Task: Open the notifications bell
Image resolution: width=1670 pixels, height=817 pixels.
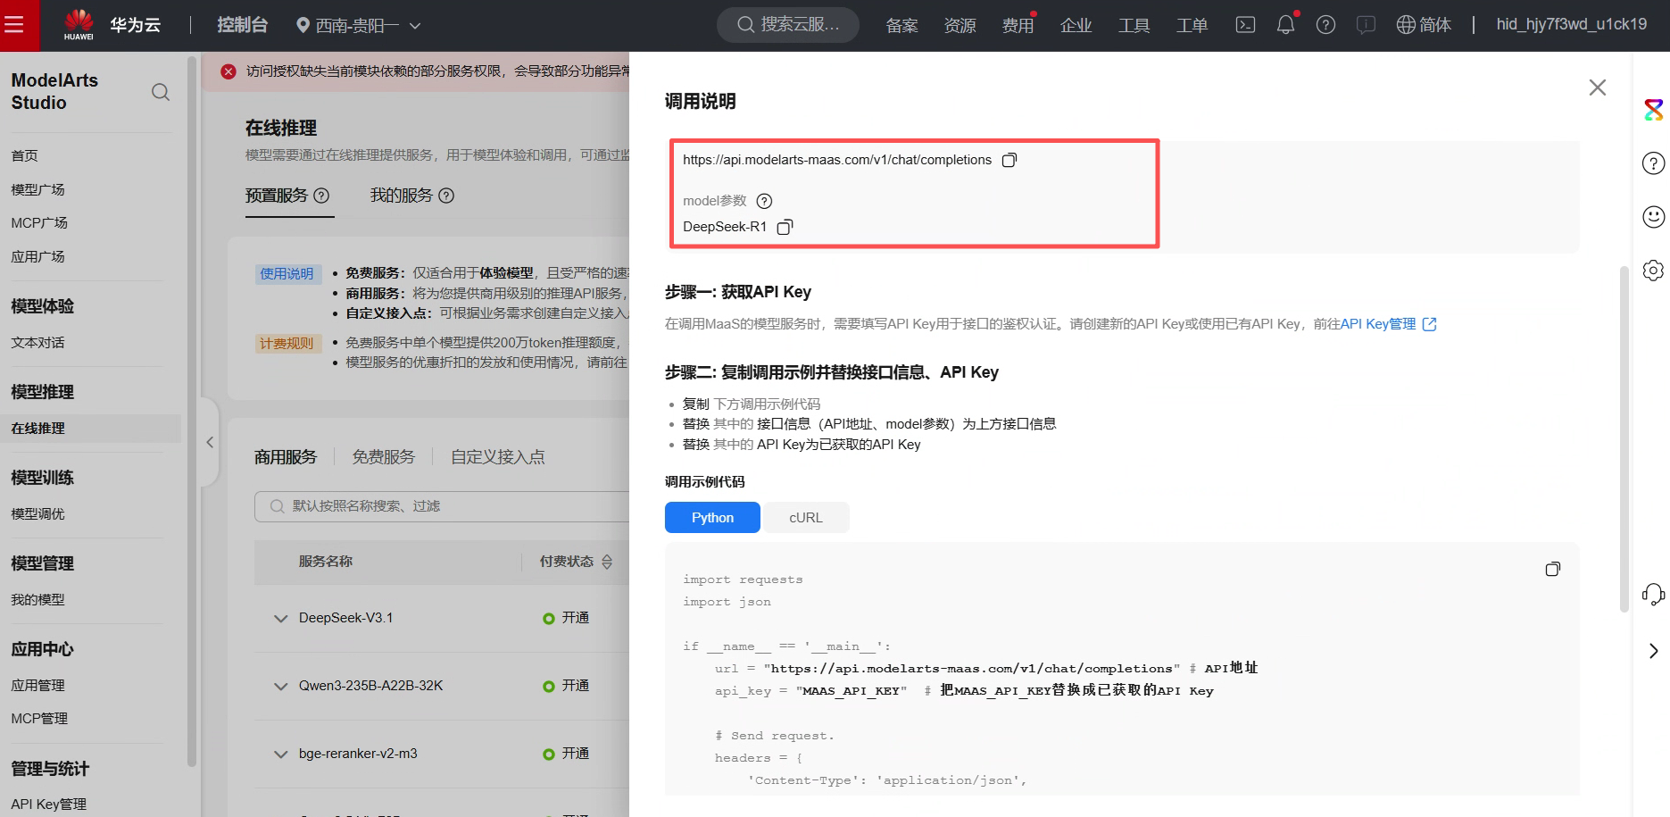Action: 1285,25
